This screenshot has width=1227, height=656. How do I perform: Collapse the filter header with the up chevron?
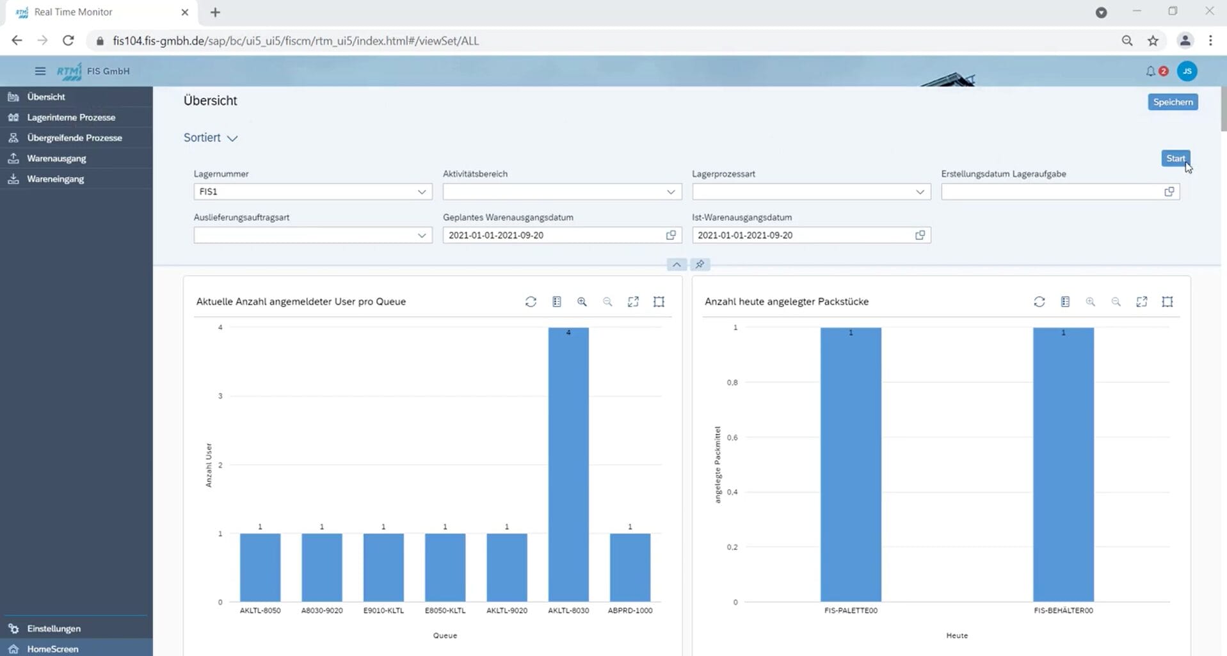tap(677, 264)
